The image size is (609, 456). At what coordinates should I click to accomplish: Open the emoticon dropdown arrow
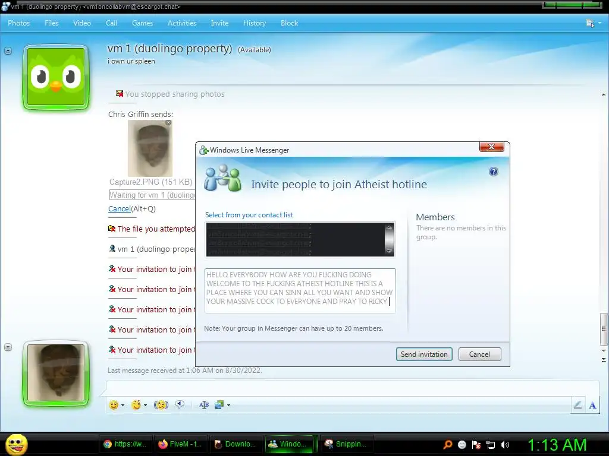tap(123, 405)
